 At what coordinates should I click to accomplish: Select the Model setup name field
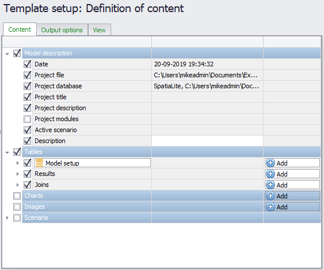[x=92, y=163]
